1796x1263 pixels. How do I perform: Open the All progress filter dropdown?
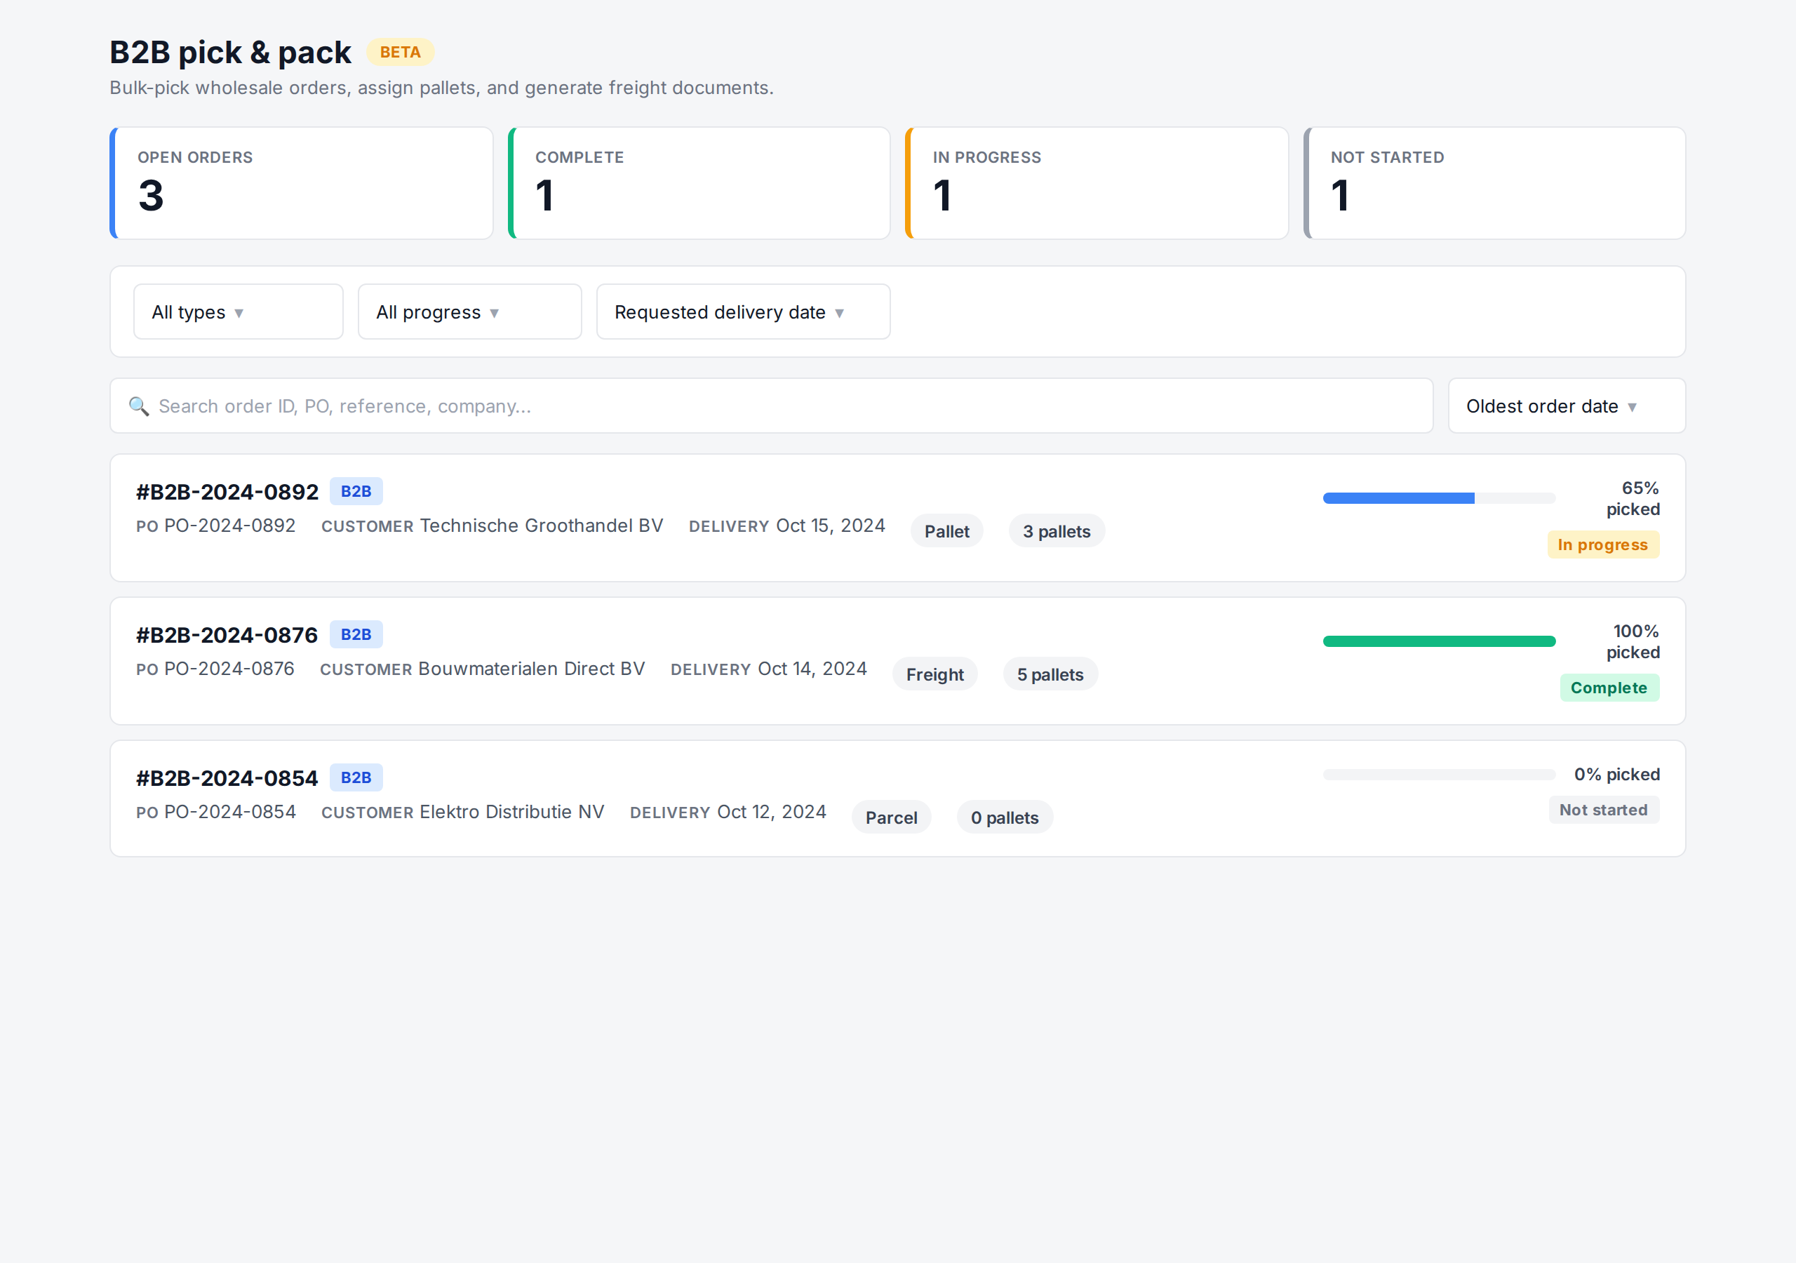469,312
